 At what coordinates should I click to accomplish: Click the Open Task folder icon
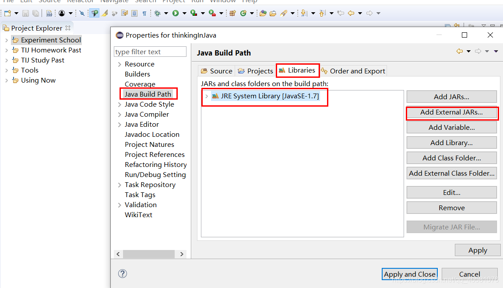pyautogui.click(x=273, y=13)
